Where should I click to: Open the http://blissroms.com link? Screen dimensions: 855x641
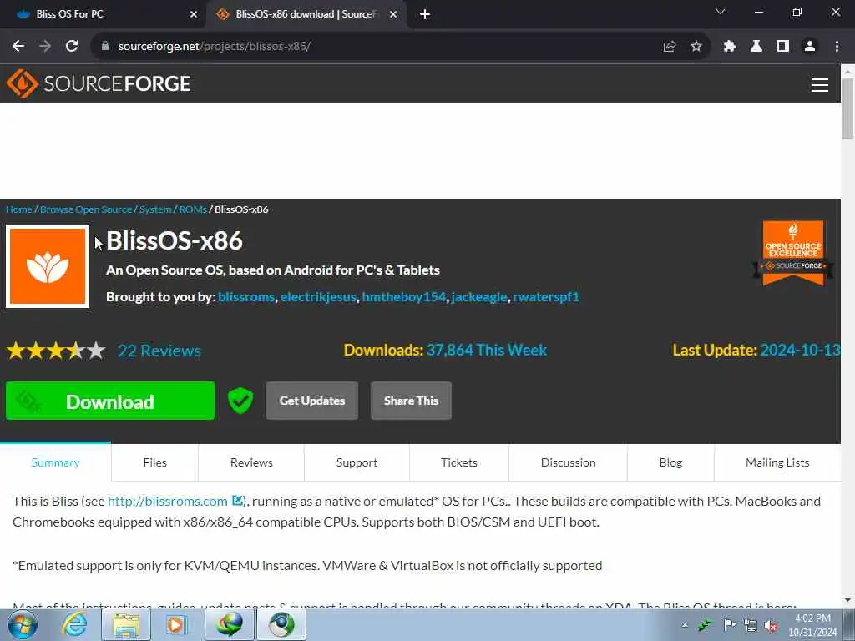(167, 501)
